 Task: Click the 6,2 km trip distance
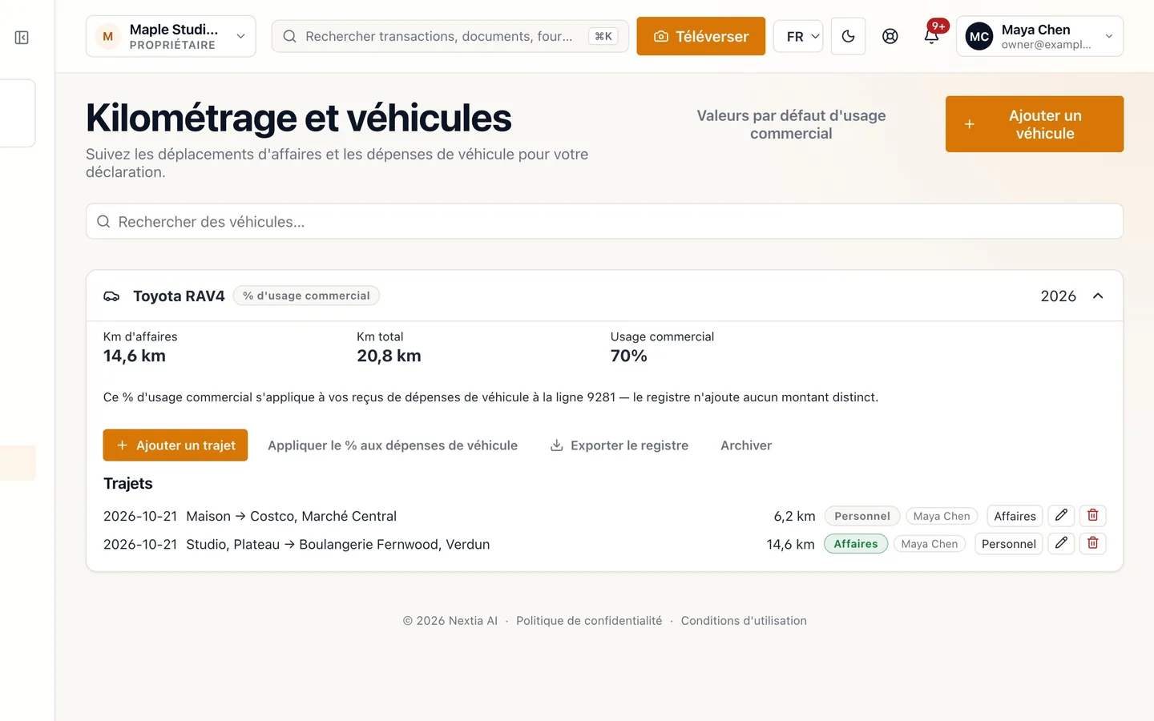794,516
